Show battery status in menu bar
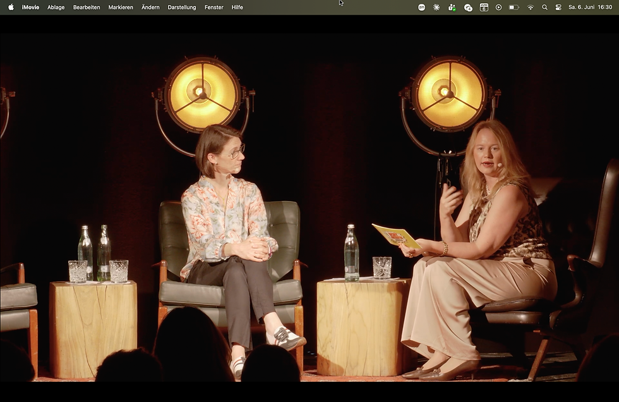This screenshot has height=402, width=619. (514, 7)
